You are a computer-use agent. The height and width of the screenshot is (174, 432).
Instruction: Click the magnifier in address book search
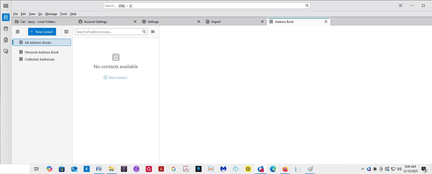(x=144, y=32)
